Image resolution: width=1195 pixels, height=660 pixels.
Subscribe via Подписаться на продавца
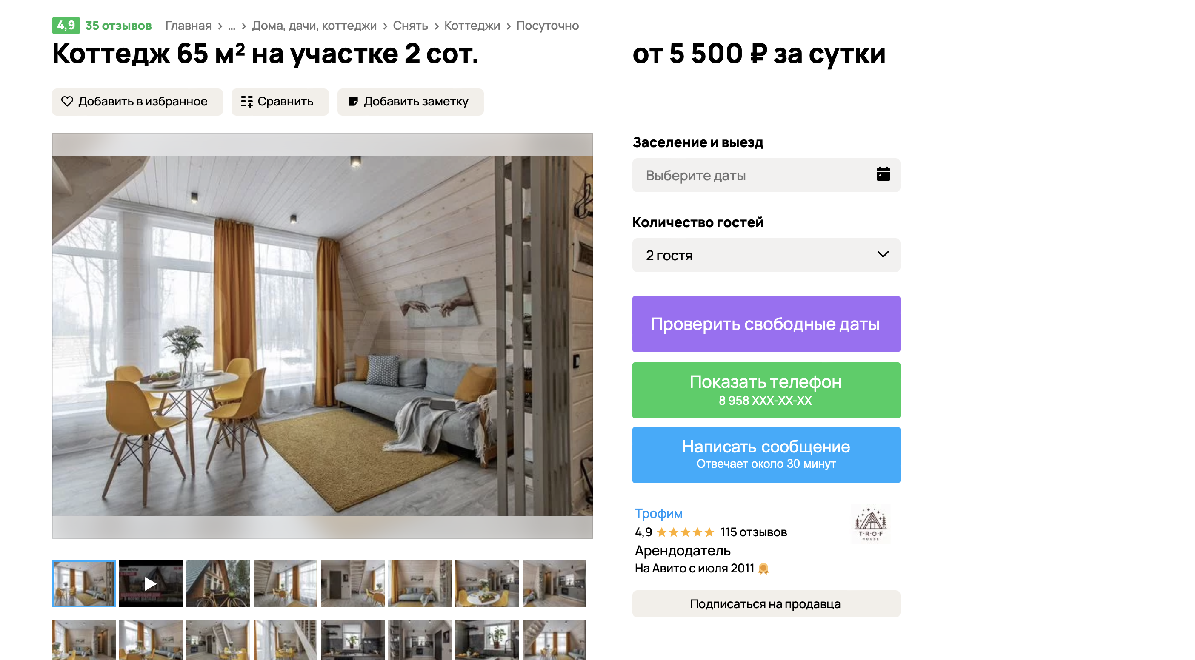click(766, 604)
